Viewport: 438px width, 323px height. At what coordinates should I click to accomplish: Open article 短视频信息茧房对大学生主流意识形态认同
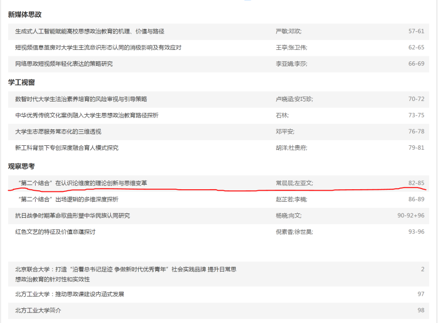coord(98,48)
